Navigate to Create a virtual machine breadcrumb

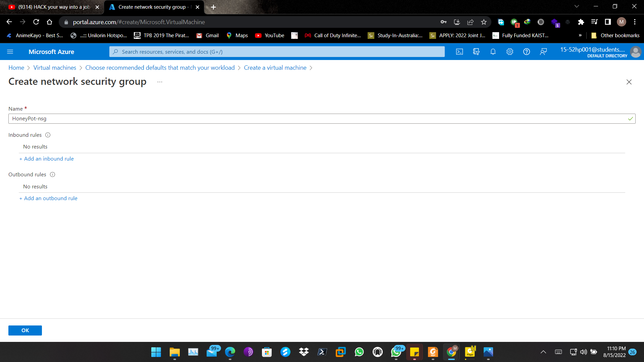pos(275,68)
